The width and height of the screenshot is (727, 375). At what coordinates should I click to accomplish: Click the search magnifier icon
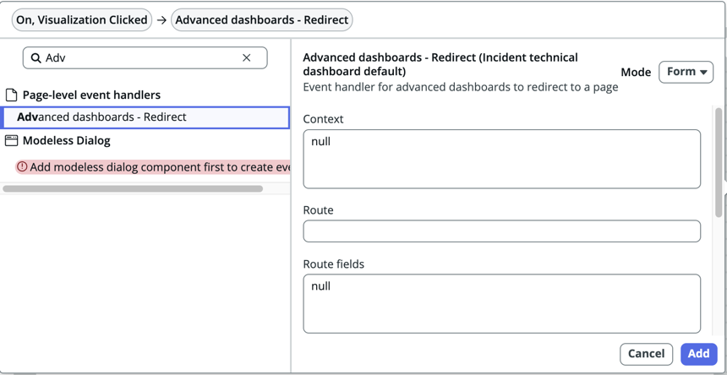[36, 58]
